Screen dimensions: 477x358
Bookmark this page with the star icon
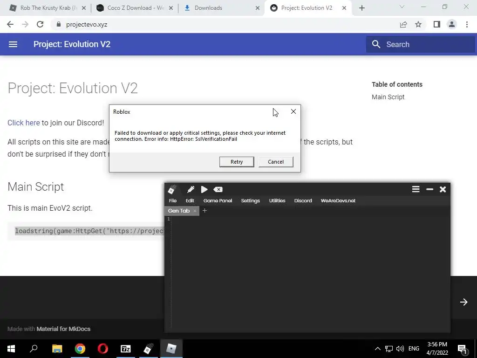click(418, 24)
